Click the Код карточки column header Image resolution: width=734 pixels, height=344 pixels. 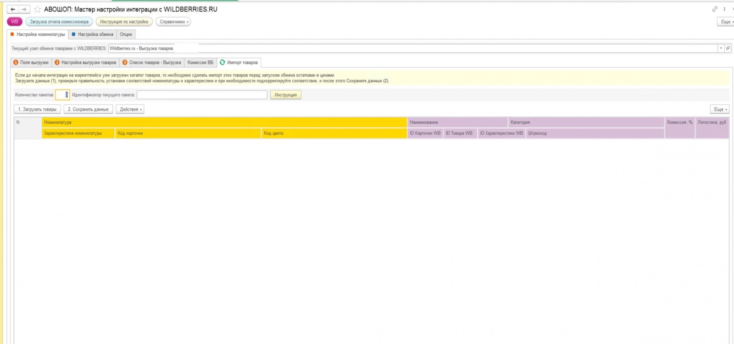pyautogui.click(x=188, y=133)
